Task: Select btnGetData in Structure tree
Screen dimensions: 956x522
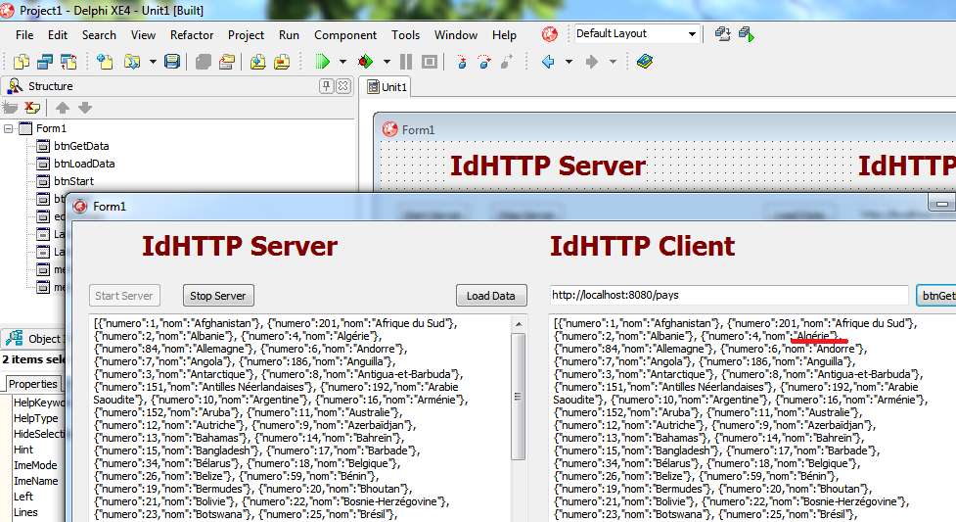Action: [81, 146]
